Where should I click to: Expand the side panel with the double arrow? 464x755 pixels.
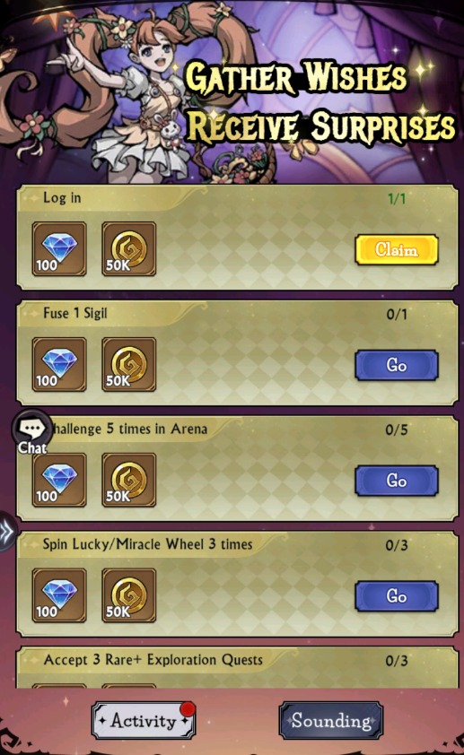tap(7, 532)
